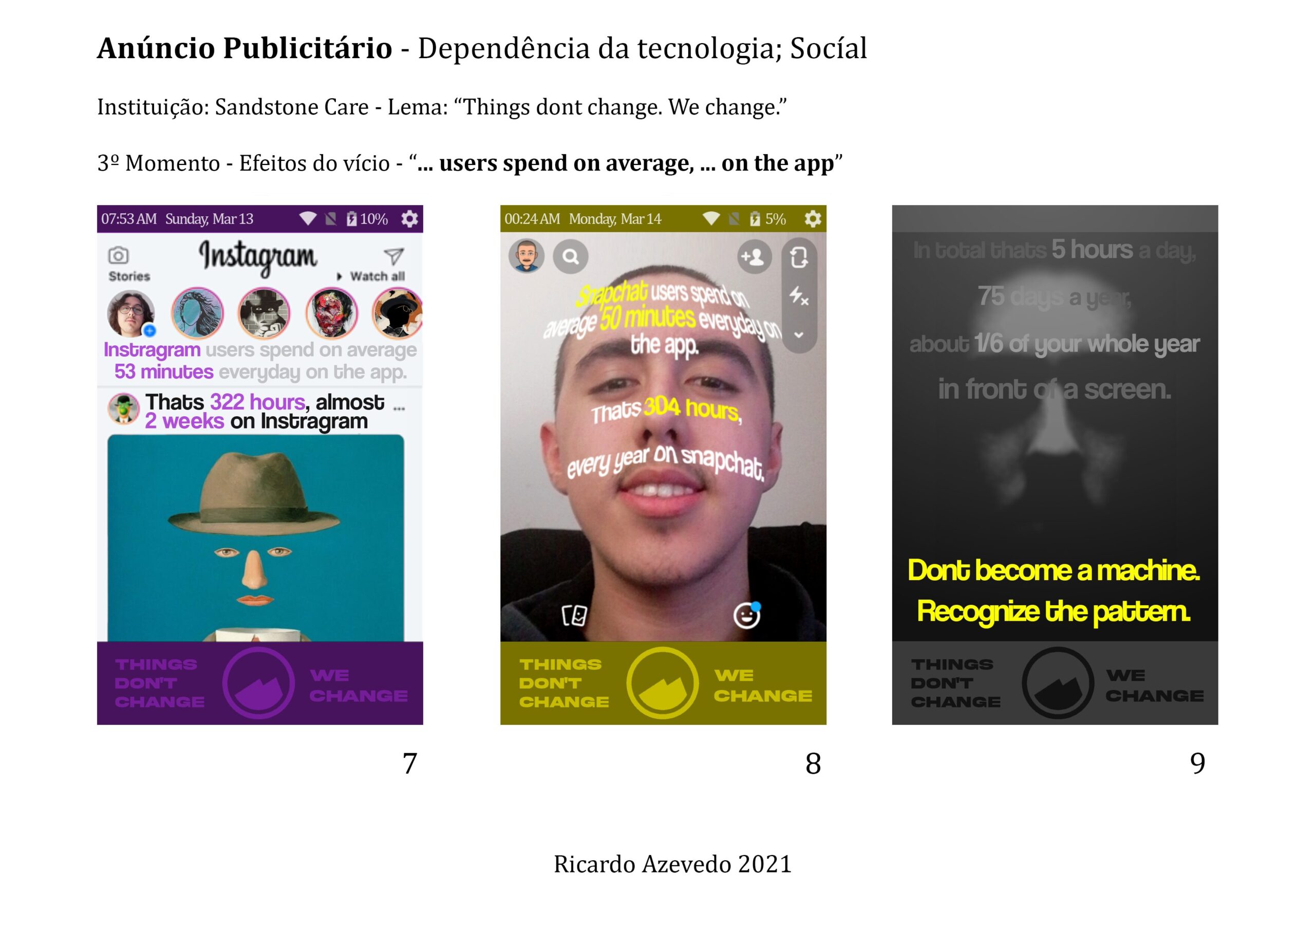
Task: Click 'WE CHANGE' on dark gray banner
Action: [x=1155, y=686]
